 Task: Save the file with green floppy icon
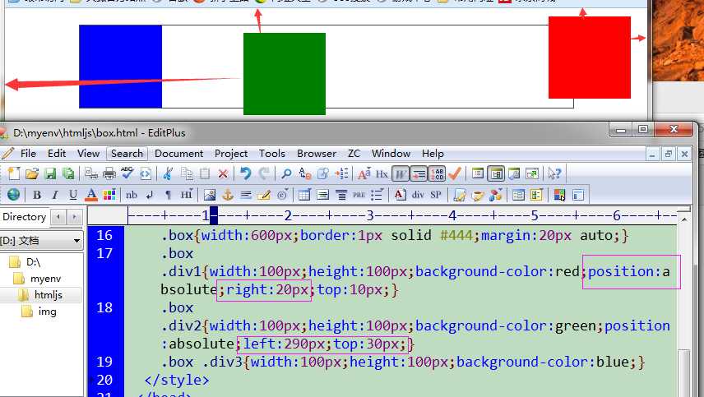(x=50, y=173)
